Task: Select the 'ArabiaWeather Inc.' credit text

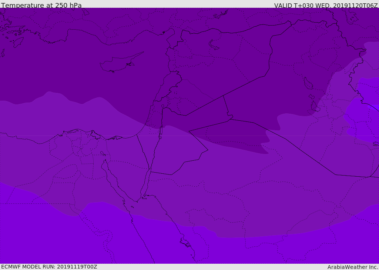Action: point(352,267)
